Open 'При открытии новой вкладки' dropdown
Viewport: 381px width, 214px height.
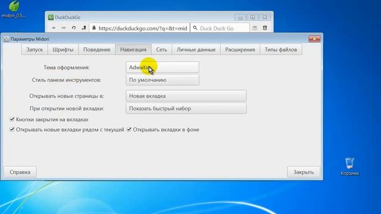coord(186,108)
